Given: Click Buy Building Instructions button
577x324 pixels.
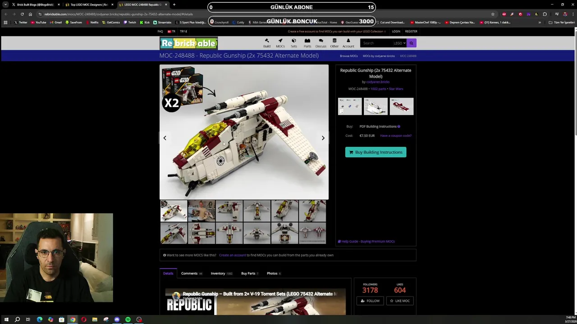Looking at the screenshot, I should click(376, 152).
